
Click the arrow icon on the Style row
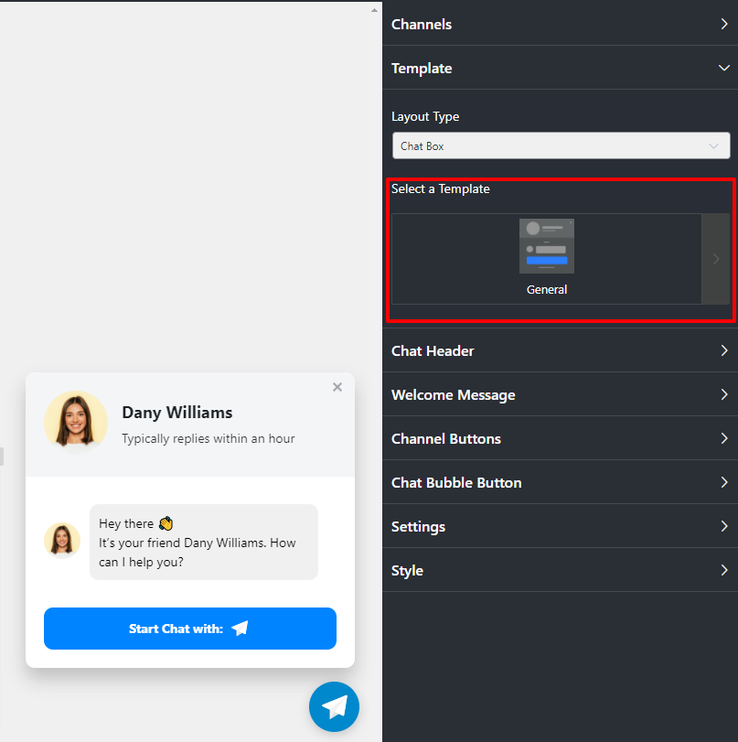click(724, 570)
